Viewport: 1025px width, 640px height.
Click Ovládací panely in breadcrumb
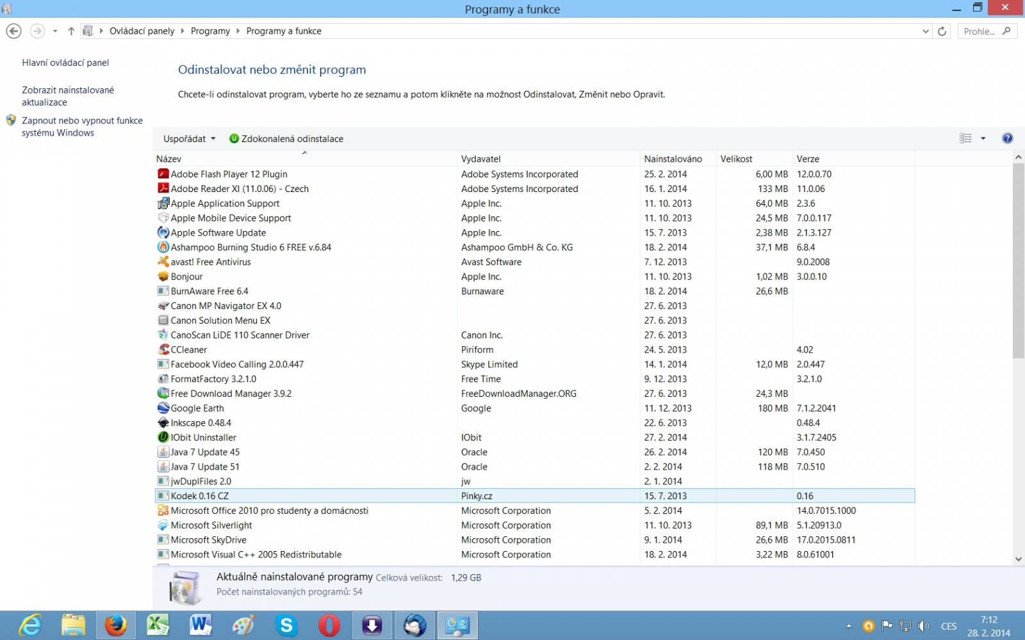(142, 31)
